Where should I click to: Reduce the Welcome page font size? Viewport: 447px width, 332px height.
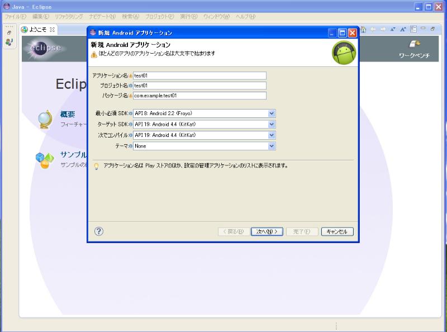coord(393,30)
